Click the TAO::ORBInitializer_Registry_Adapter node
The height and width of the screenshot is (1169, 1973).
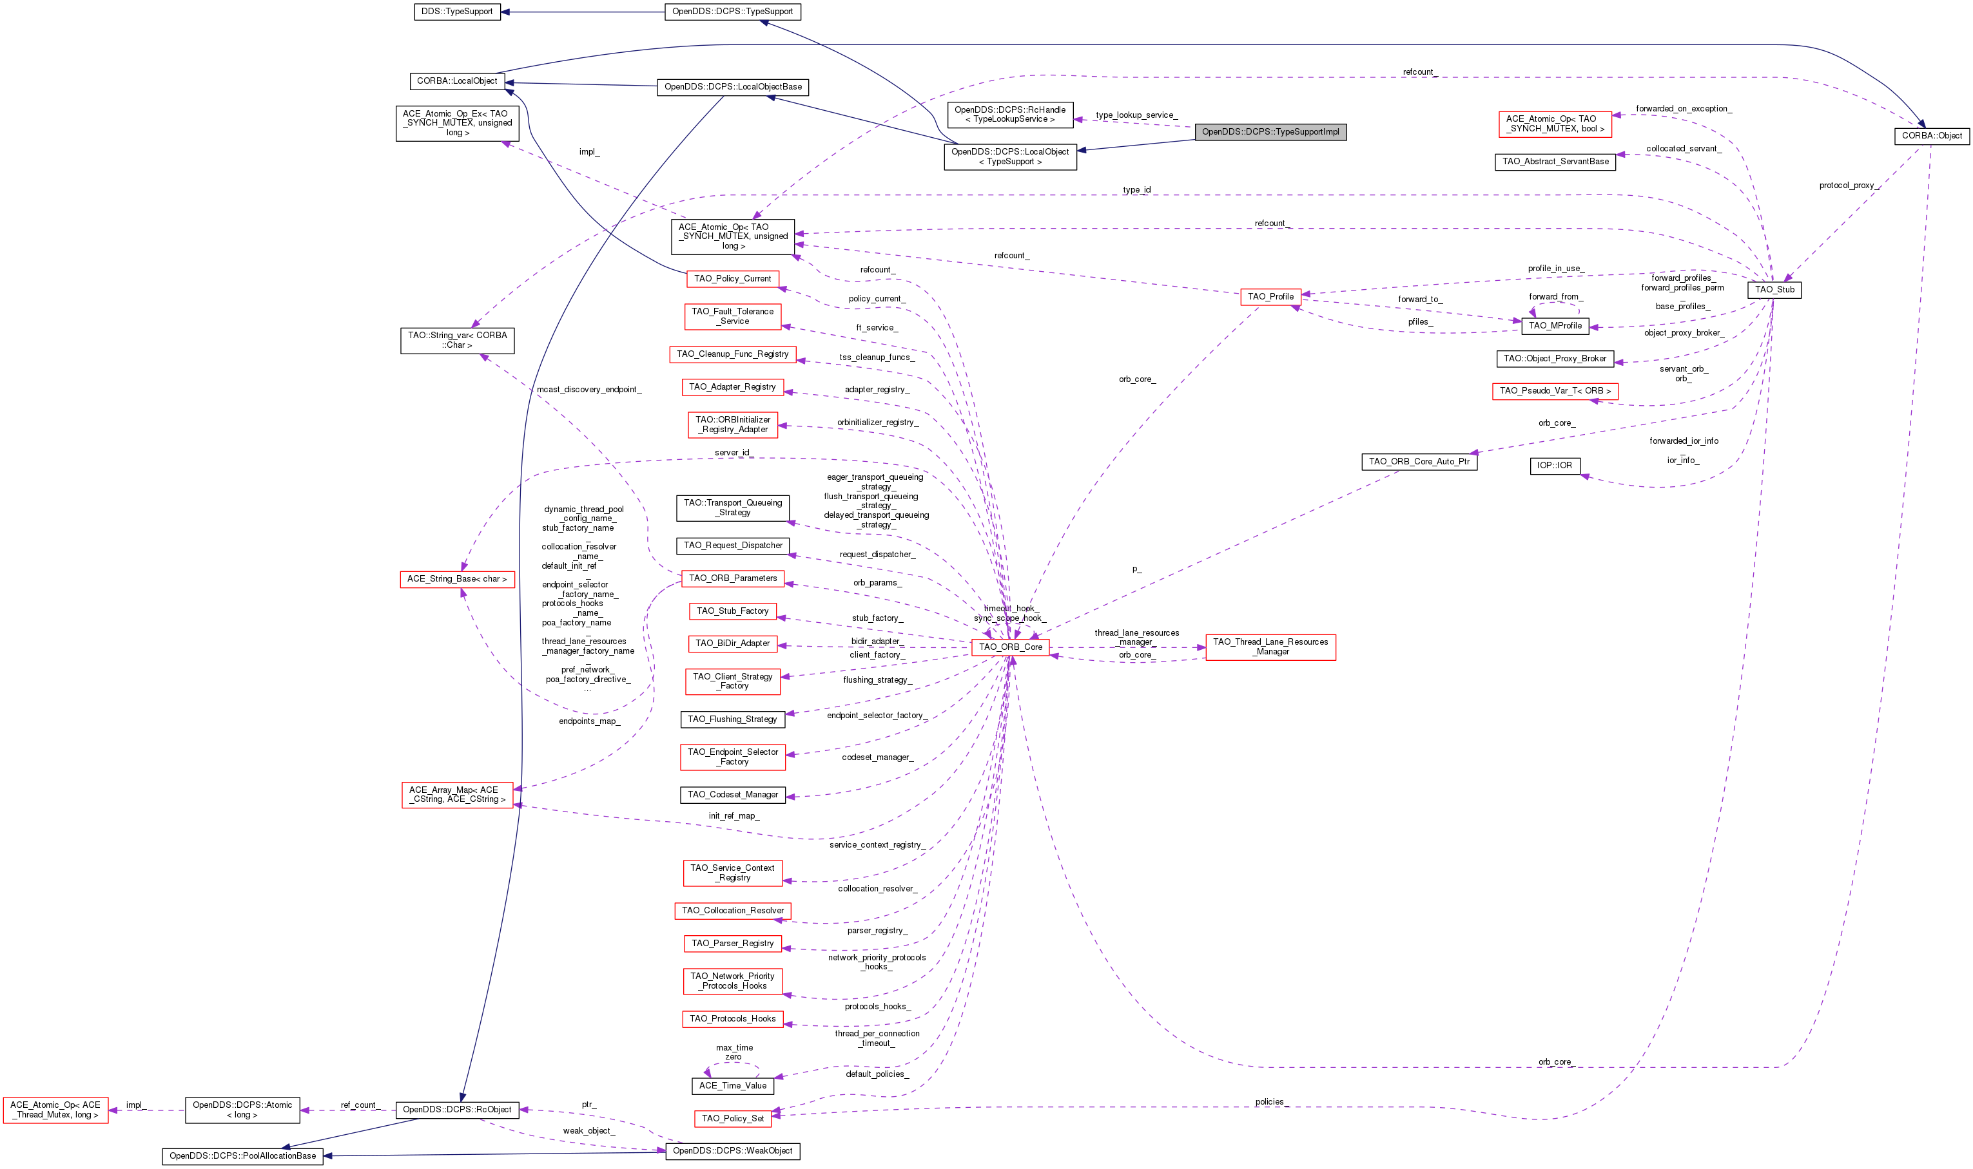coord(732,425)
